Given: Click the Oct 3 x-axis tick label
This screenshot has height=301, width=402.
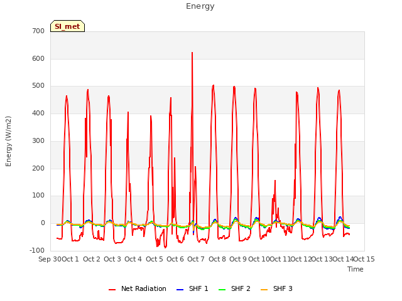Looking at the screenshot, I should coord(112,259).
